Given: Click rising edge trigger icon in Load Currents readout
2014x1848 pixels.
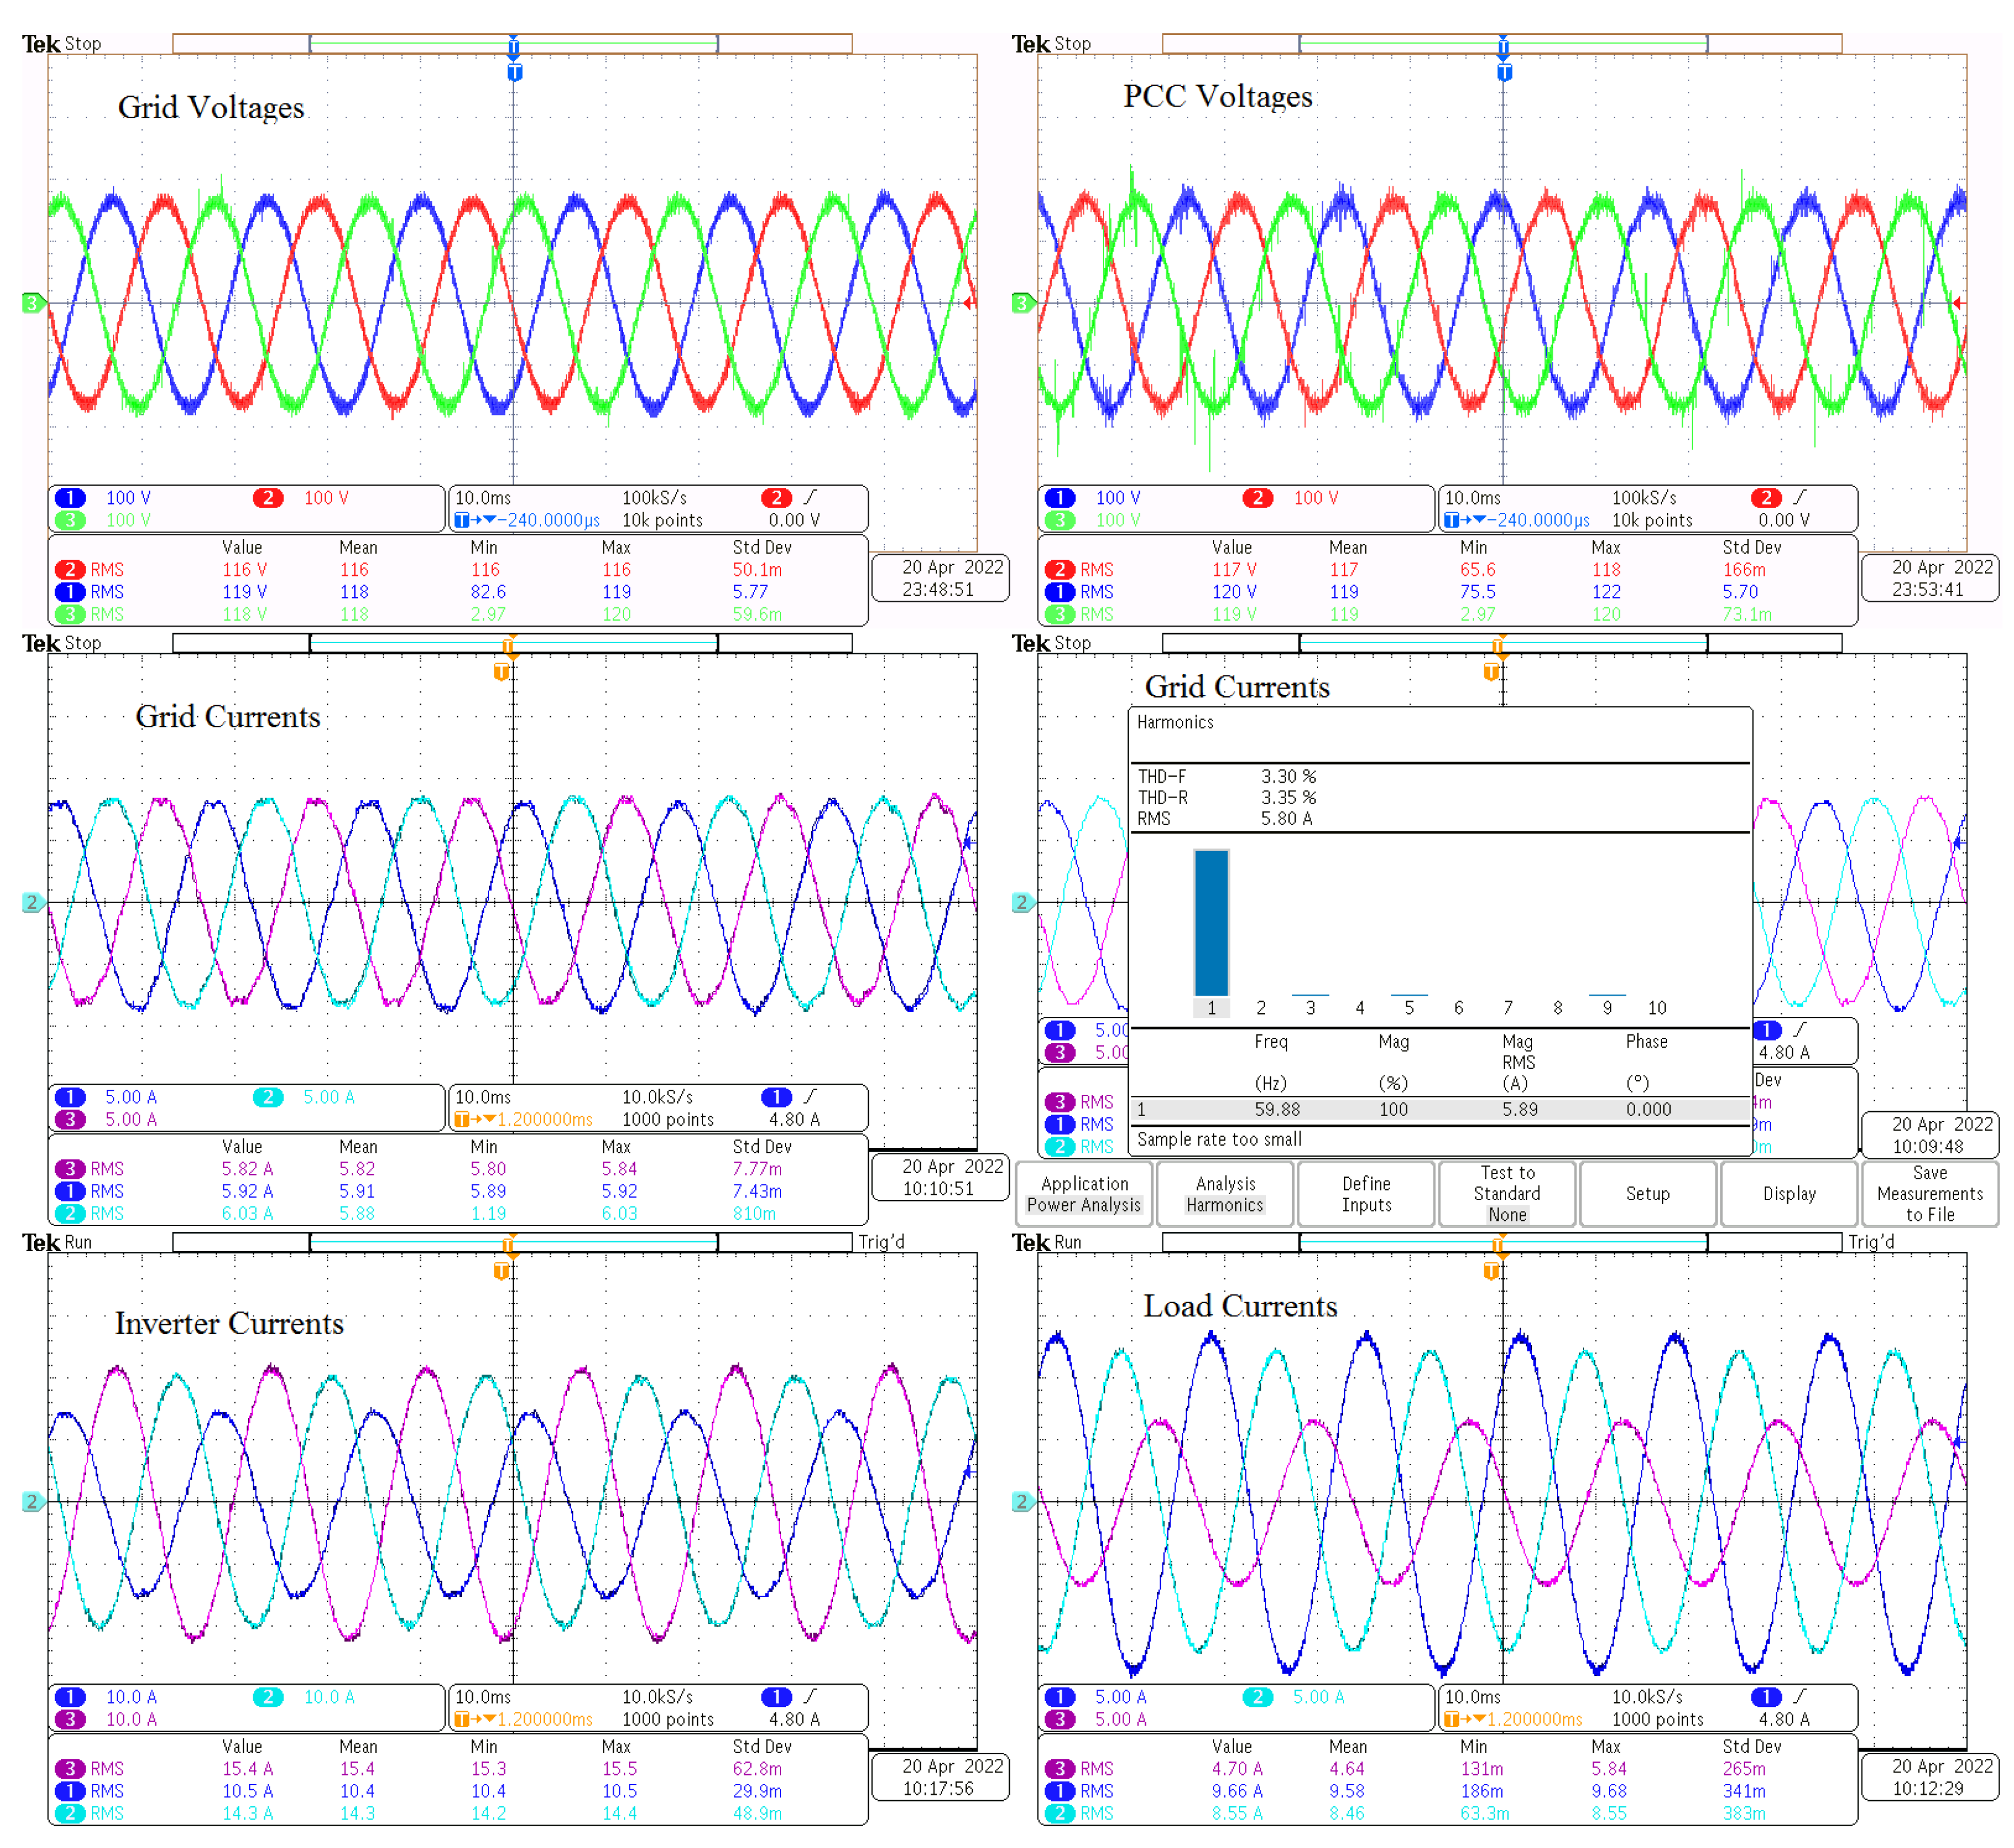Looking at the screenshot, I should [x=1800, y=1696].
